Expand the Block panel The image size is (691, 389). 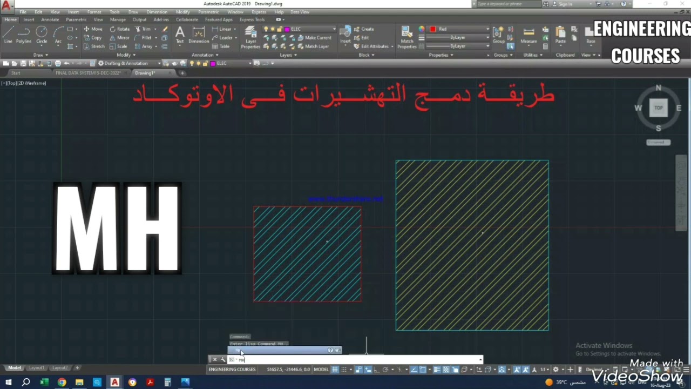click(366, 55)
